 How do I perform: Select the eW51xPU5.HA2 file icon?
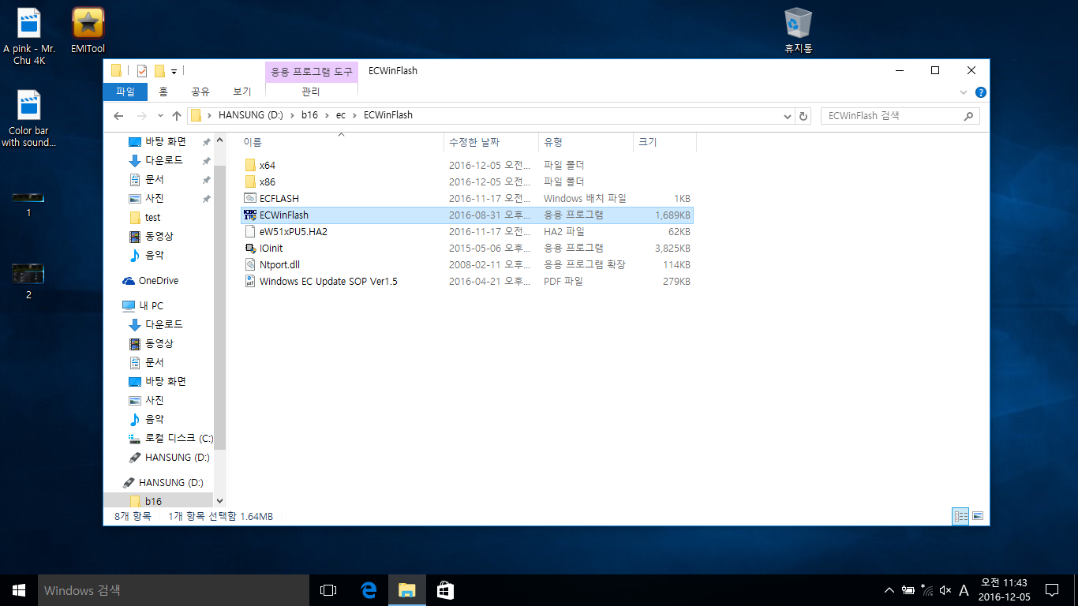[250, 231]
